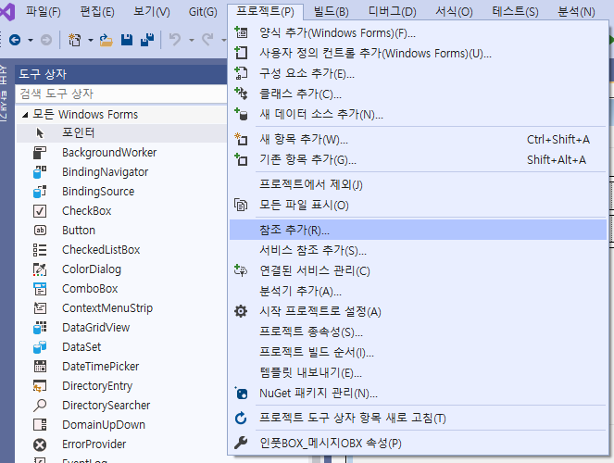Image resolution: width=614 pixels, height=463 pixels.
Task: Open dropdown next to Navigate Backward
Action: click(31, 40)
